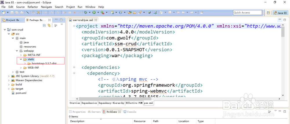Screen dimensions: 290x124
Task: Click the Skip All Breakpoints icon
Action: tap(28, 12)
